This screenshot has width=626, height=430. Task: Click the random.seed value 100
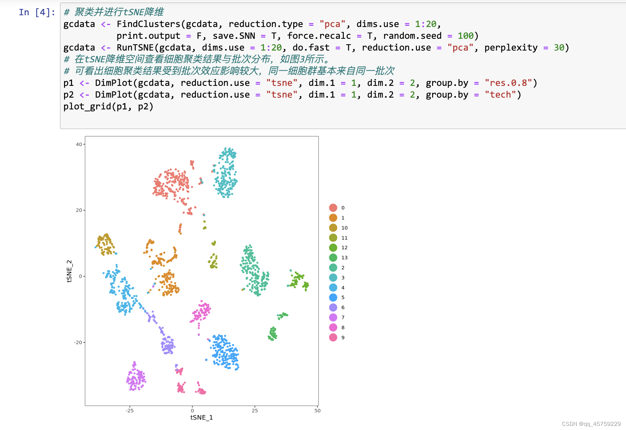[x=465, y=36]
